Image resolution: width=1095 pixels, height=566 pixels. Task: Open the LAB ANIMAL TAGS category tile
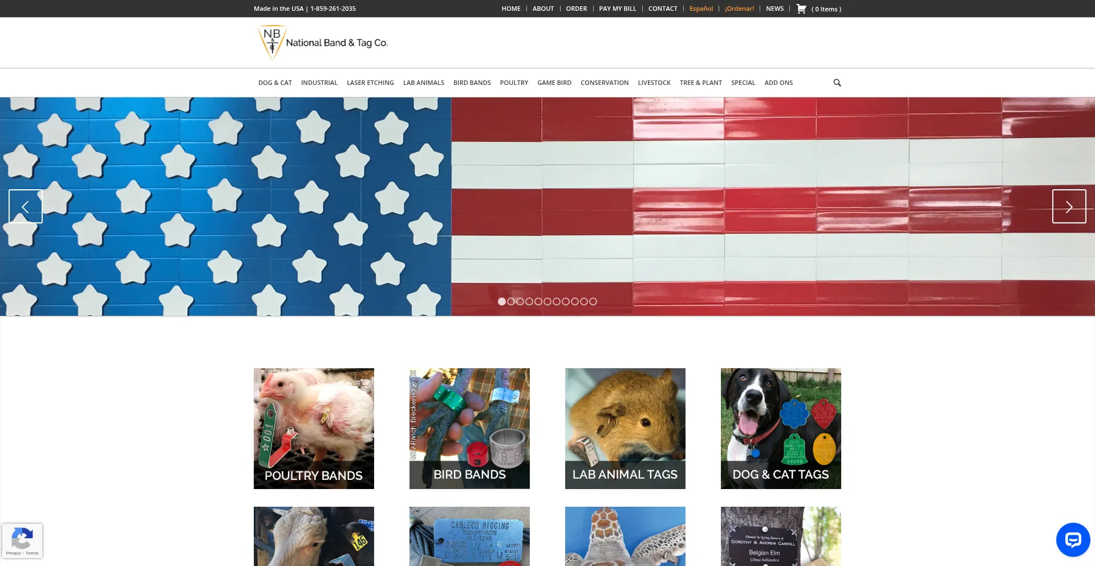tap(625, 429)
